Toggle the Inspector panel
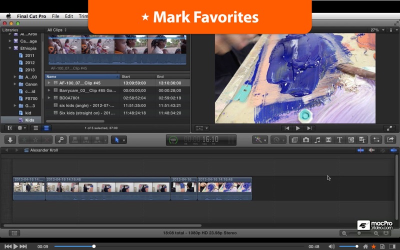The width and height of the screenshot is (400, 250). [x=376, y=140]
